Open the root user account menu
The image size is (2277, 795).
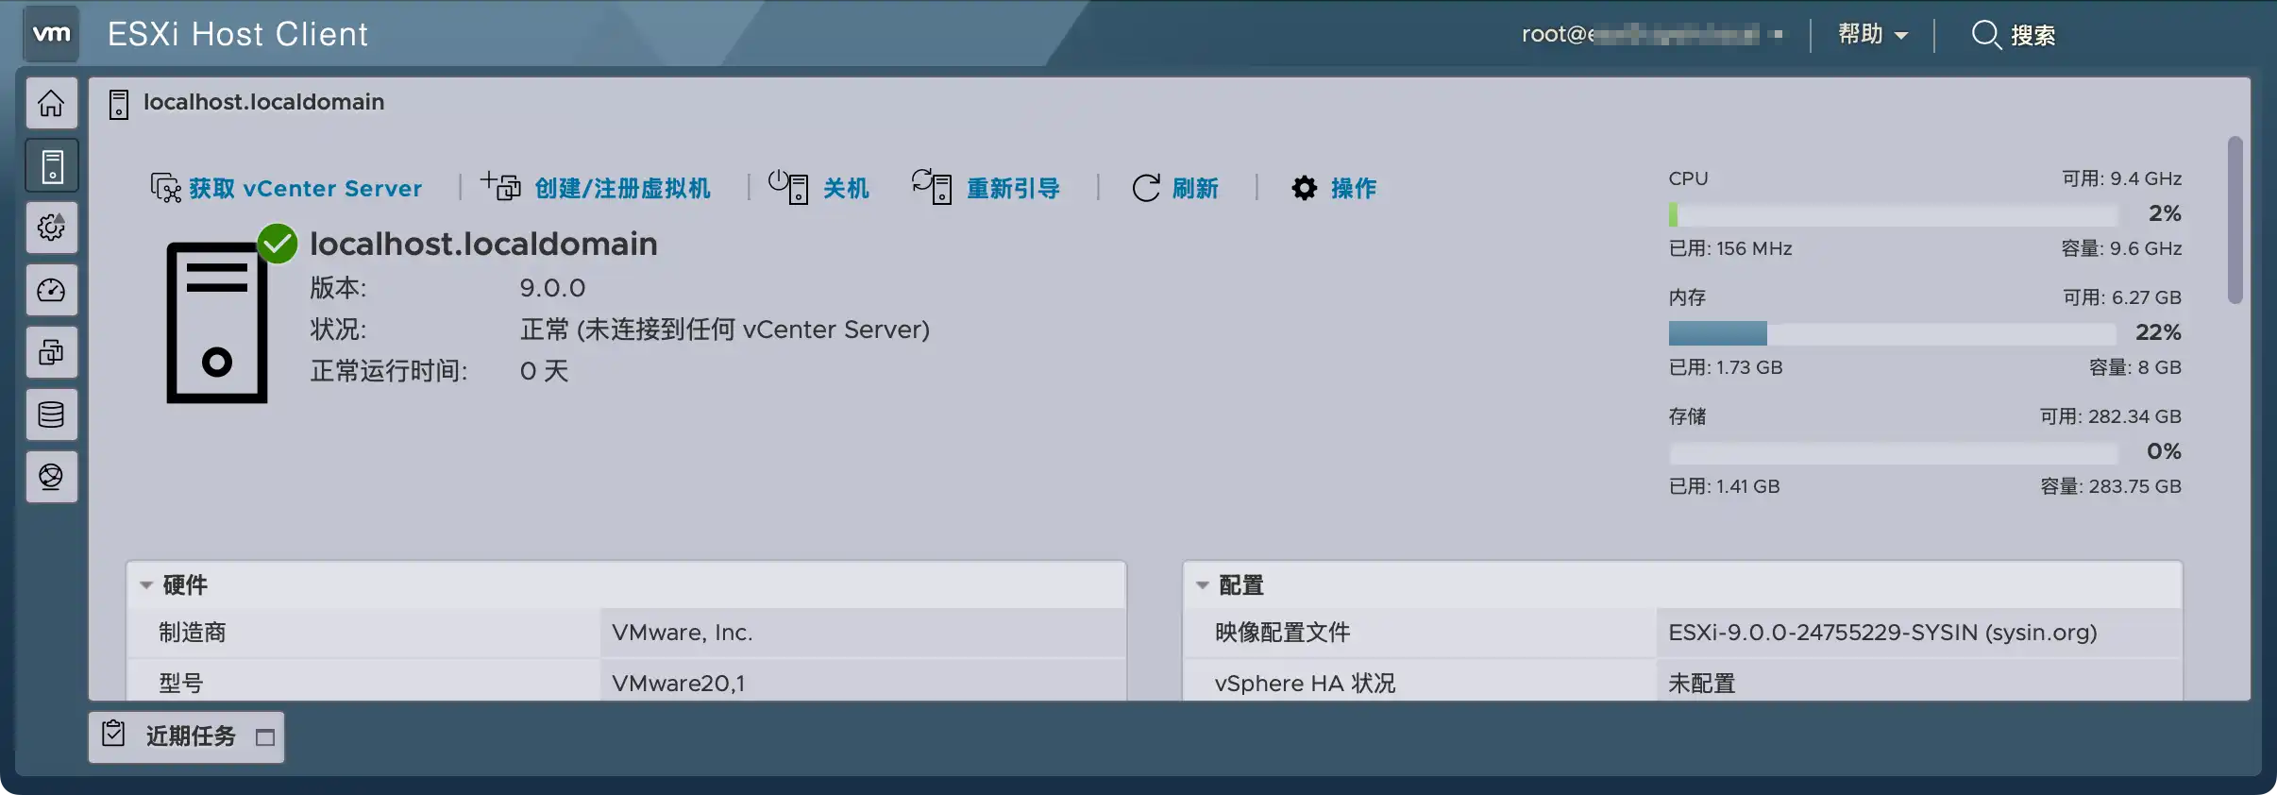coord(1652,35)
